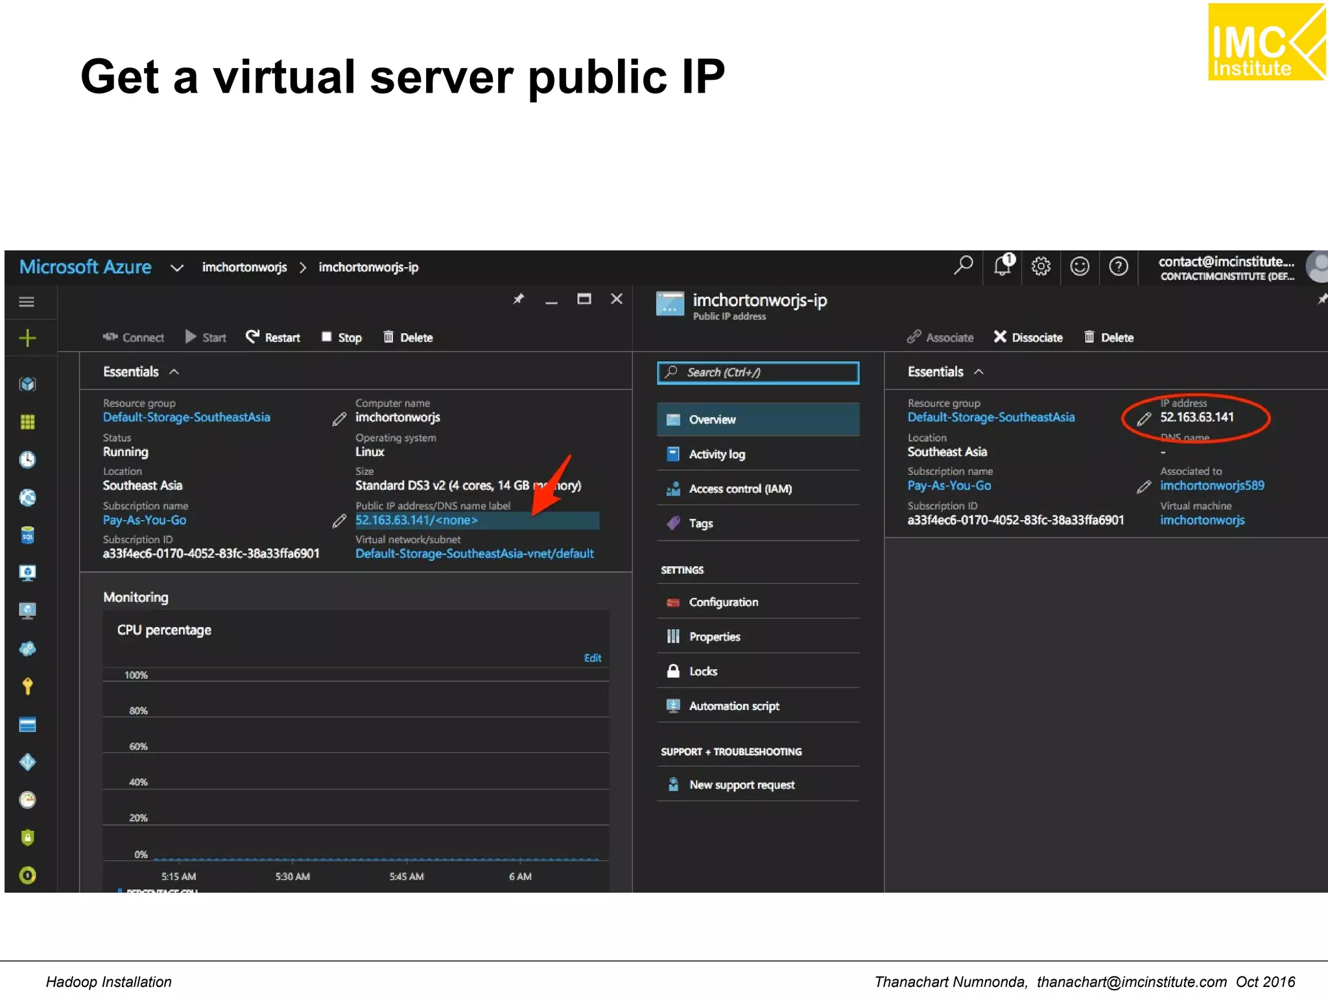Click the CPU percentage chart tile
This screenshot has width=1328, height=996.
(x=355, y=752)
